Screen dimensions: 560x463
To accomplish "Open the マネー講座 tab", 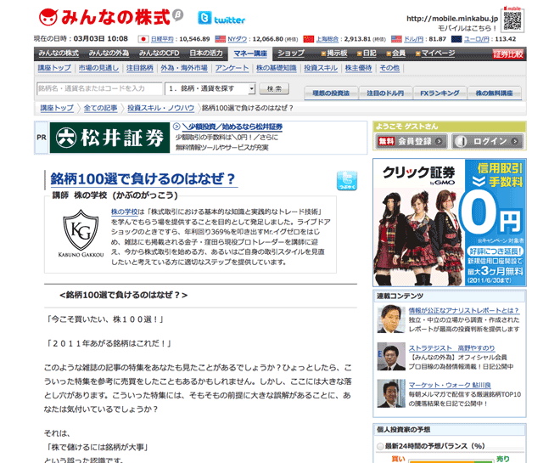I will coord(252,54).
